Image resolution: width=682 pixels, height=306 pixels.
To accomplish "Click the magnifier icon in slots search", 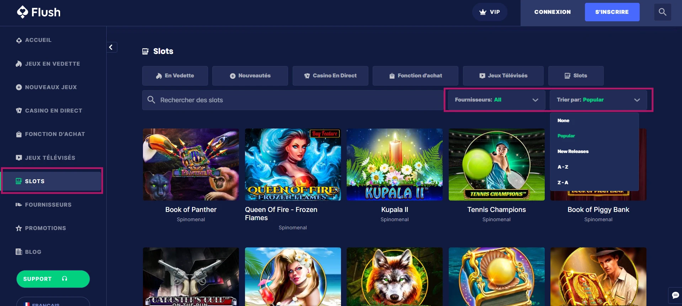I will [151, 100].
